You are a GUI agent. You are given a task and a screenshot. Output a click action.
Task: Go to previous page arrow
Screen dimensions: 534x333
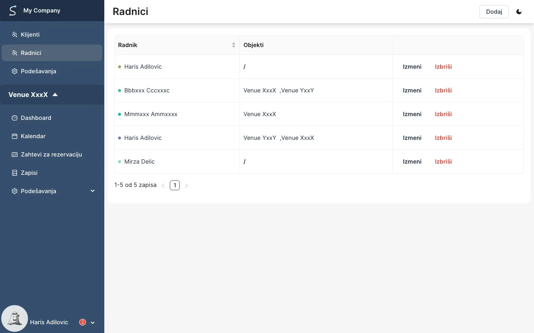pos(163,186)
